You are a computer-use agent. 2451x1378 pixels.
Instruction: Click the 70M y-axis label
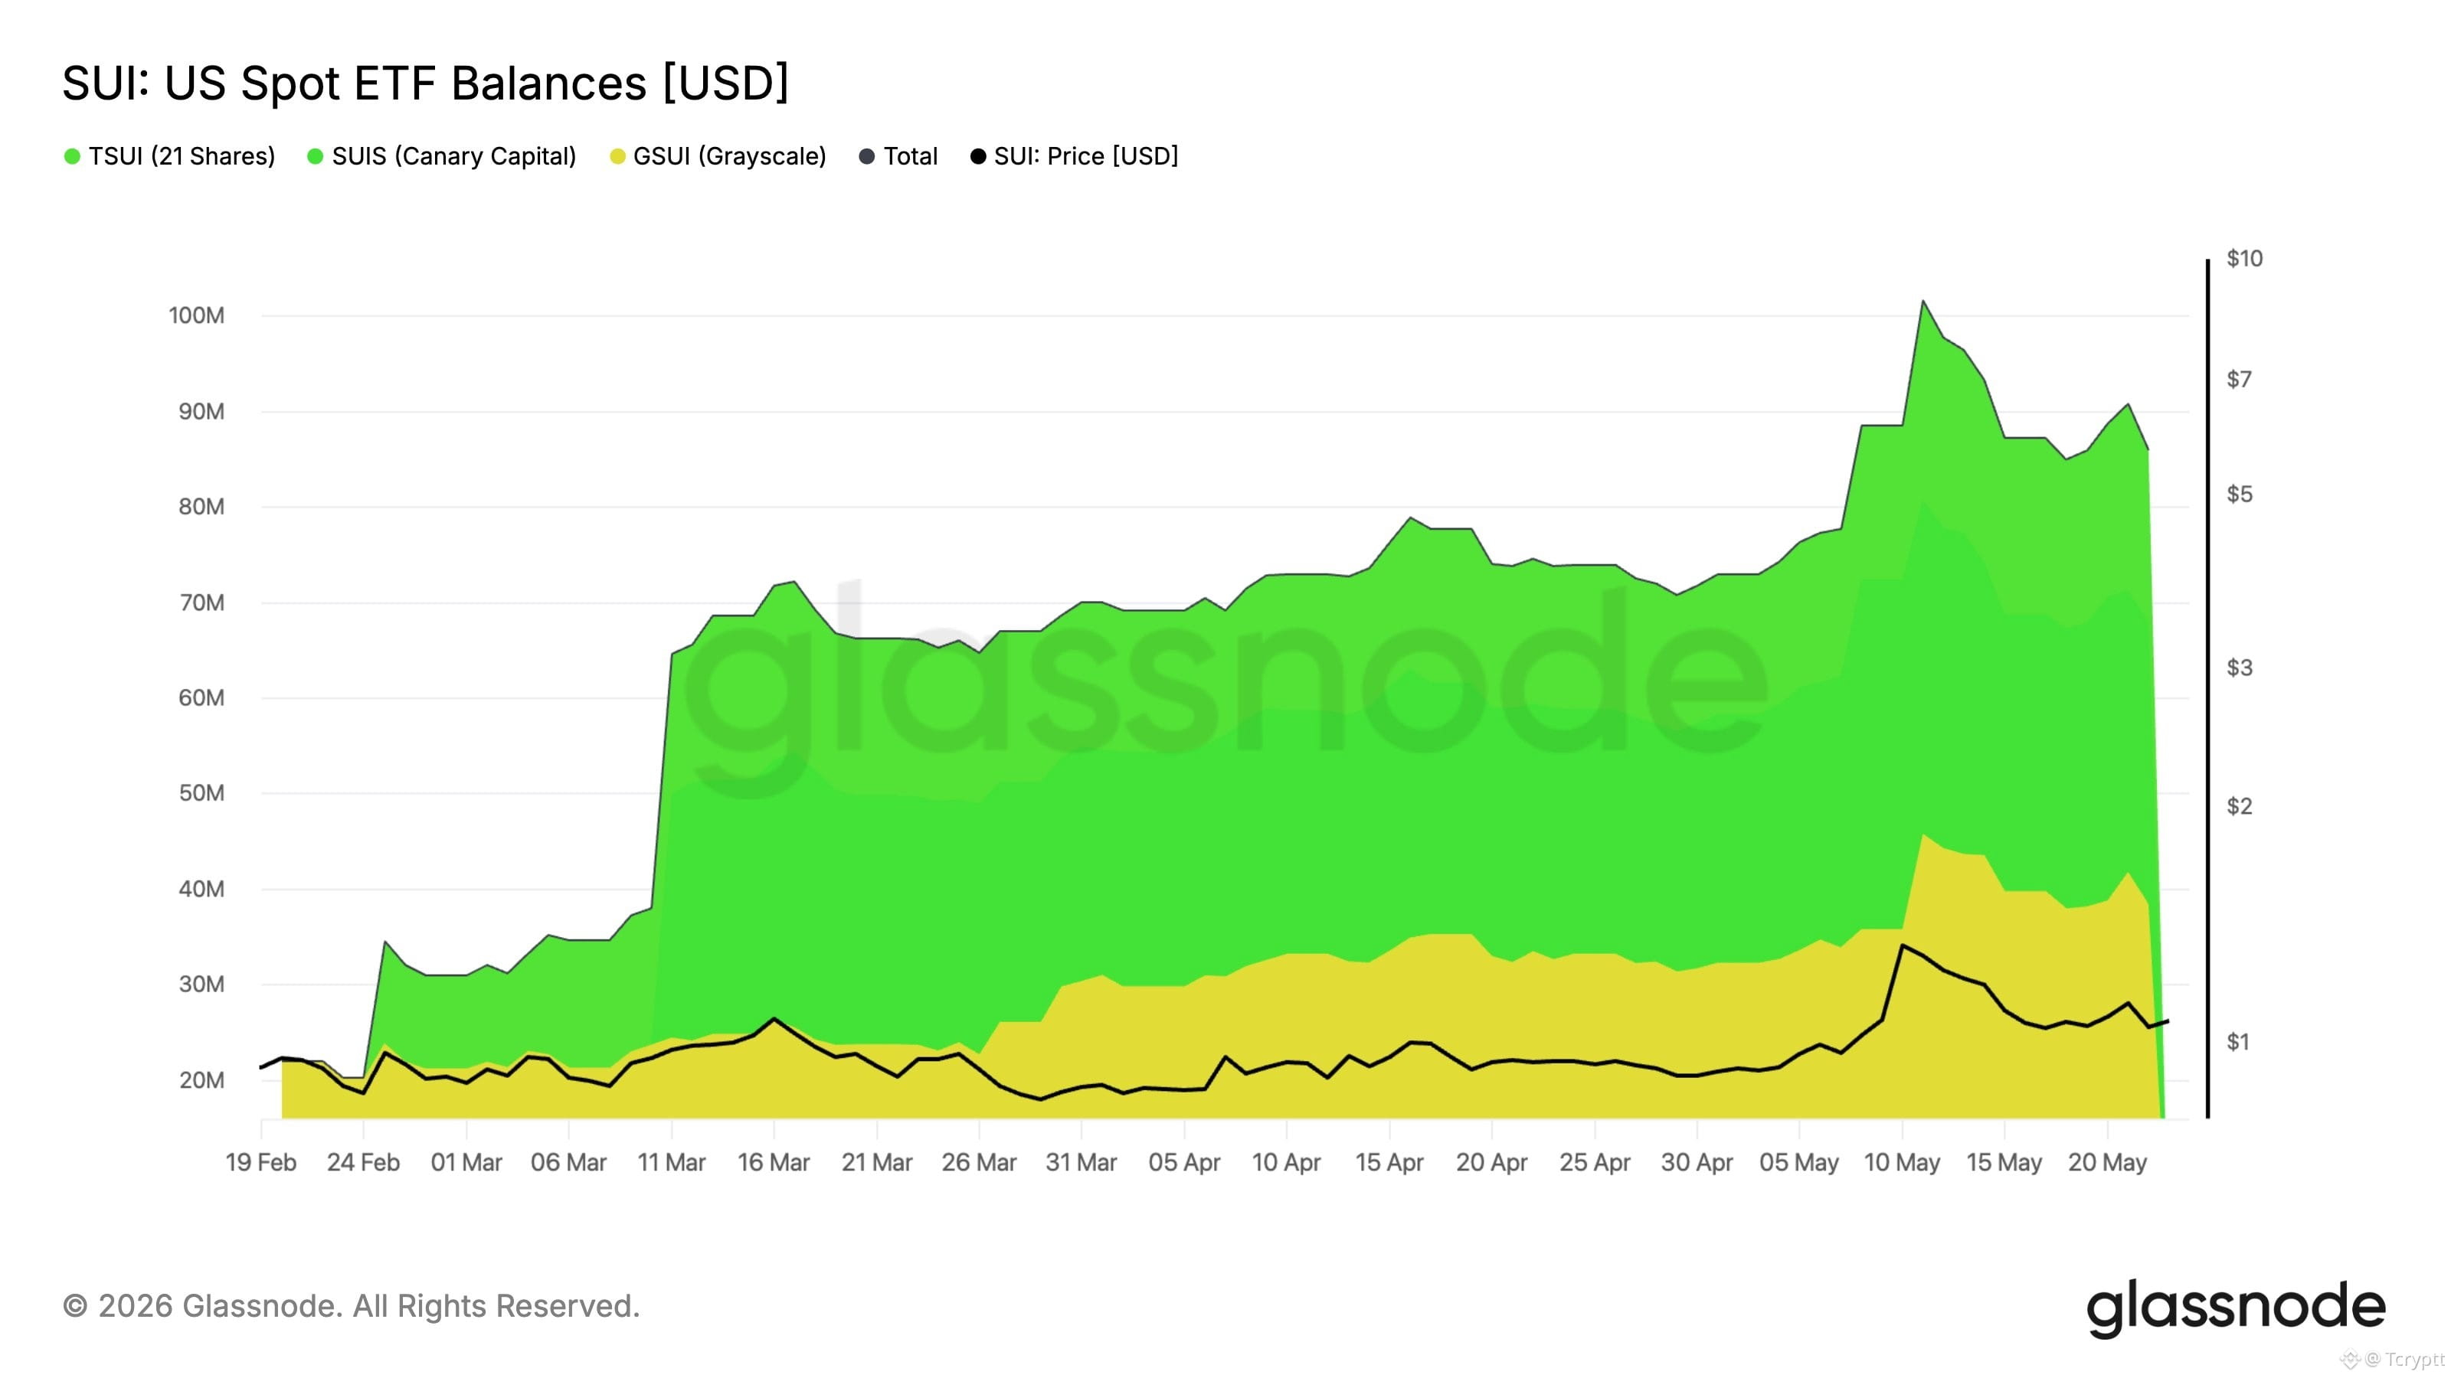201,603
